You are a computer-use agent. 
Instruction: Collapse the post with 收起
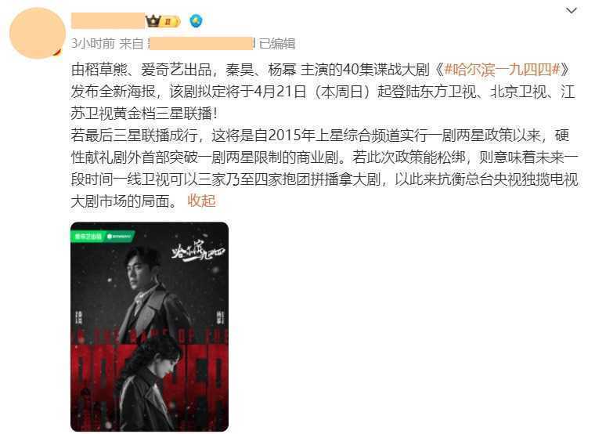(201, 201)
